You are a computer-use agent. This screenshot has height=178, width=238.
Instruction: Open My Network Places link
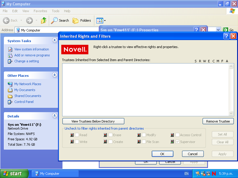tap(28, 84)
